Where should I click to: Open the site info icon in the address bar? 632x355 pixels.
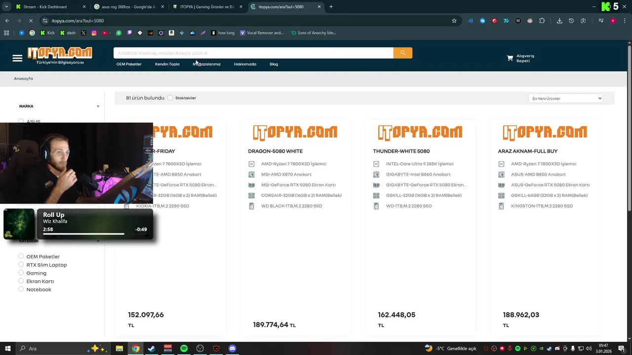tap(45, 21)
